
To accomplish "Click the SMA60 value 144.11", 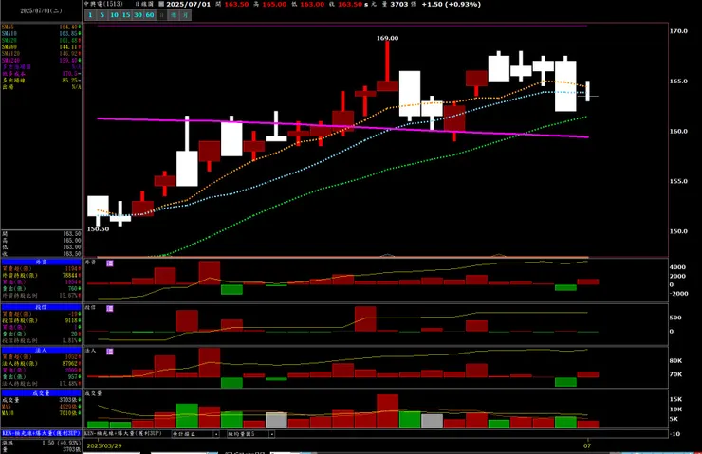I will pyautogui.click(x=69, y=47).
